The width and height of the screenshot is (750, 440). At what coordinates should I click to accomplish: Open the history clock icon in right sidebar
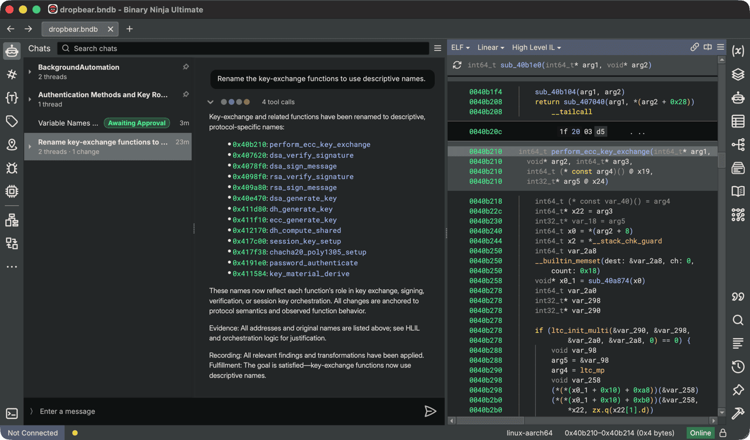[738, 367]
